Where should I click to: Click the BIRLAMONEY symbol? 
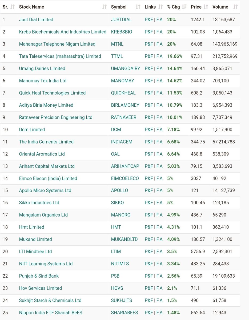[125, 105]
